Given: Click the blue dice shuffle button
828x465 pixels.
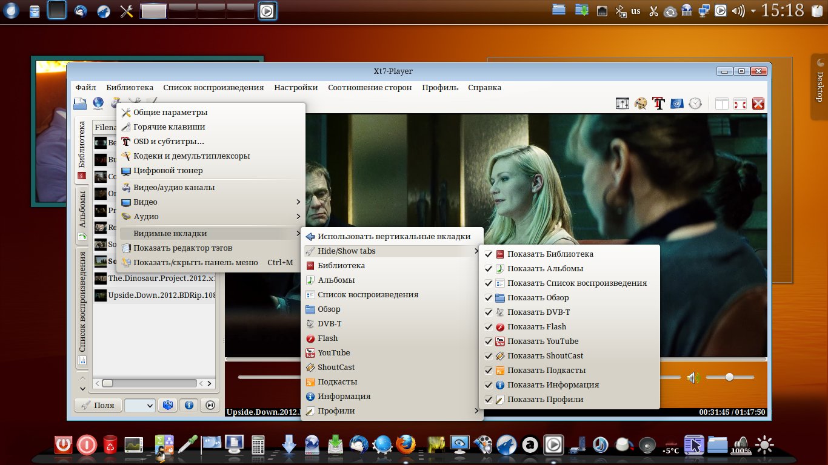Looking at the screenshot, I should [x=167, y=405].
